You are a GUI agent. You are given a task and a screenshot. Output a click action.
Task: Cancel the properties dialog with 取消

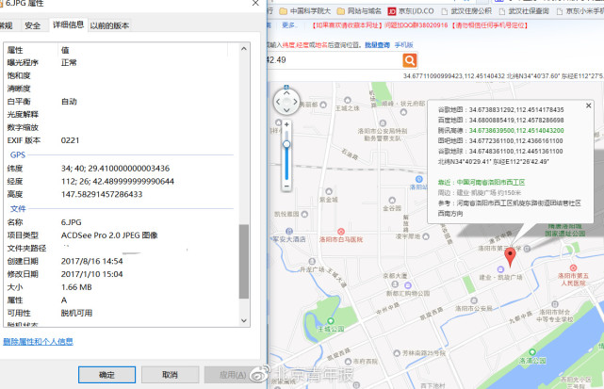coord(170,375)
